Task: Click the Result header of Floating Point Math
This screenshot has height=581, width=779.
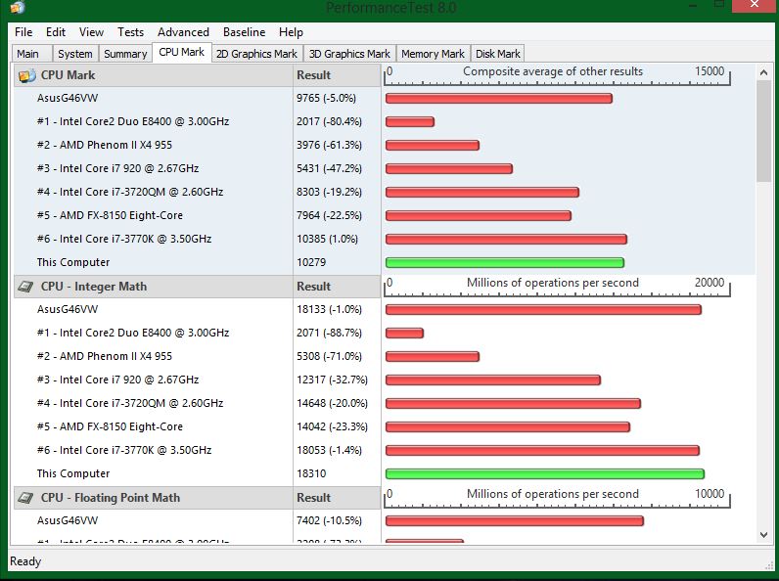Action: (x=337, y=498)
